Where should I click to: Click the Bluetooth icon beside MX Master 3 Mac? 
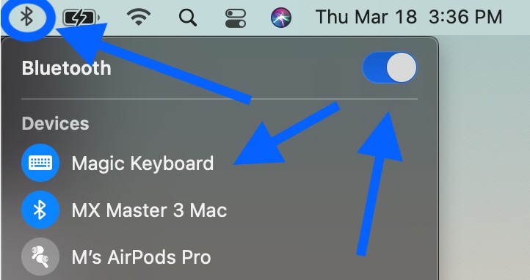click(40, 210)
